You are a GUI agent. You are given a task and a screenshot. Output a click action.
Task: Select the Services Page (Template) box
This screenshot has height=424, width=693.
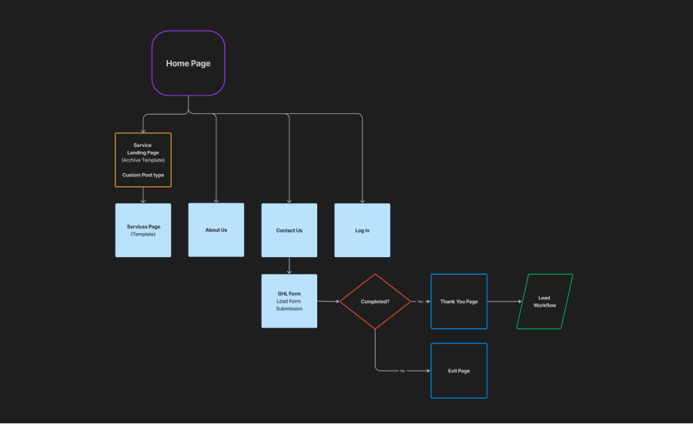click(x=143, y=230)
